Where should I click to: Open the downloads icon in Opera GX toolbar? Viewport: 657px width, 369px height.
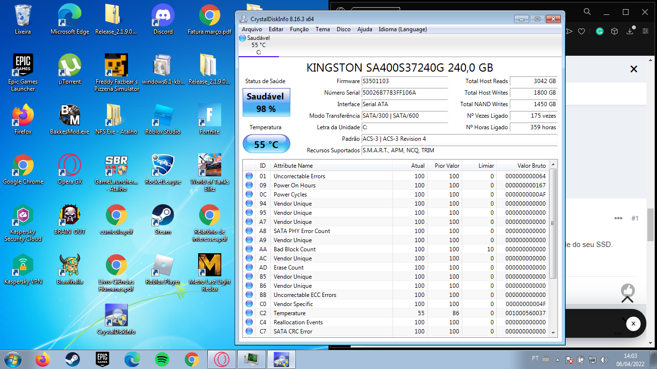[x=630, y=31]
